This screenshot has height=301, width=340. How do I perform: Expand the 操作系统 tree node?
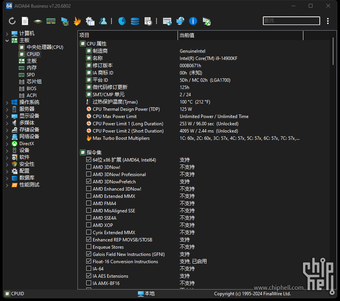click(x=7, y=102)
